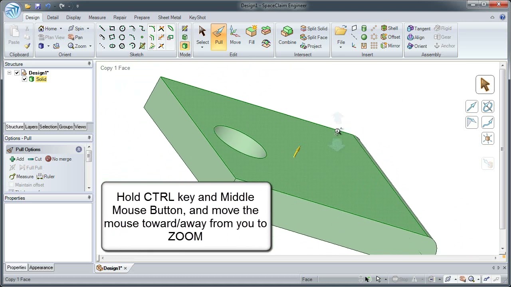The height and width of the screenshot is (287, 511).
Task: Click the Split Solid tool
Action: coord(314,29)
